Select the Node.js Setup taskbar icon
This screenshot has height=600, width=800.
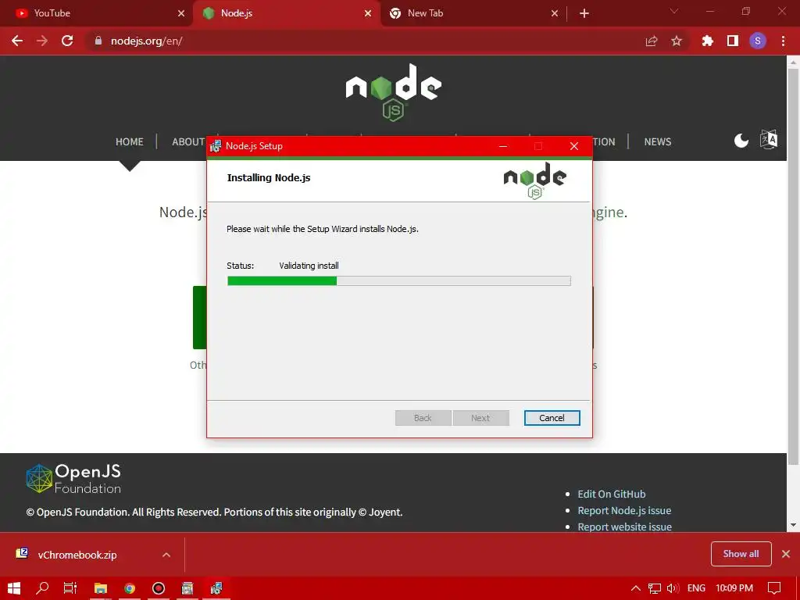217,588
